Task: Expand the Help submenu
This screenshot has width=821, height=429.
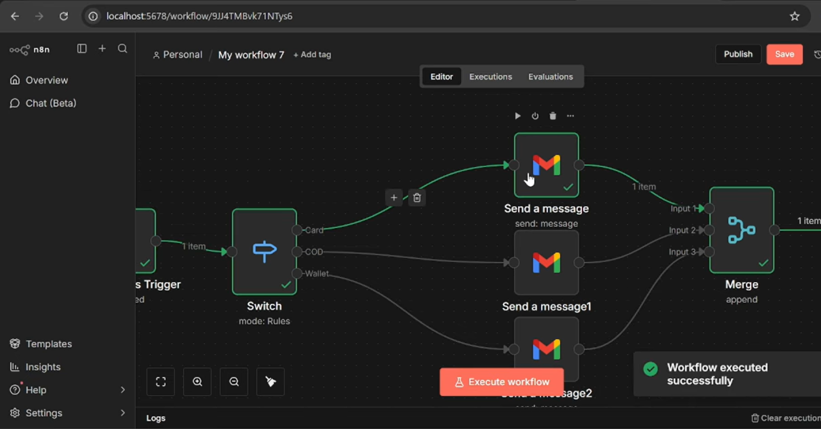Action: pos(123,390)
